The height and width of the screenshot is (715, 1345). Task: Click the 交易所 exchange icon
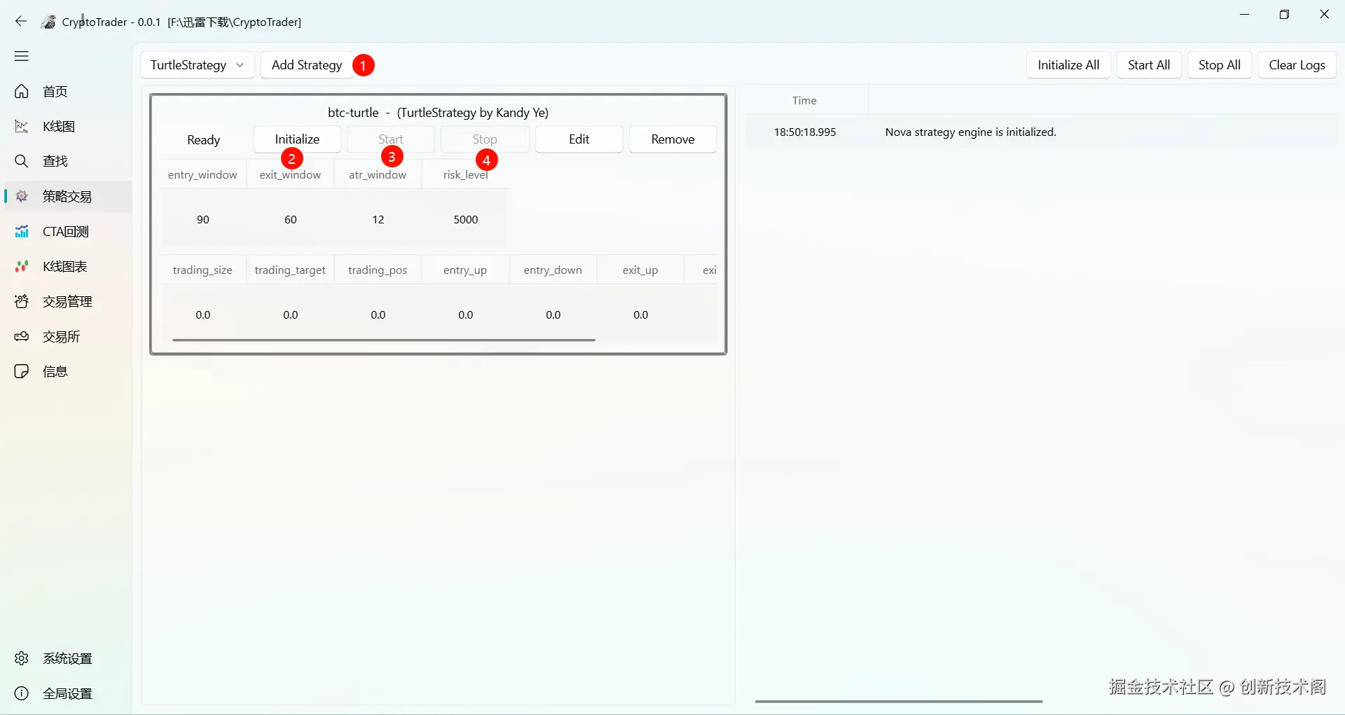click(x=22, y=337)
